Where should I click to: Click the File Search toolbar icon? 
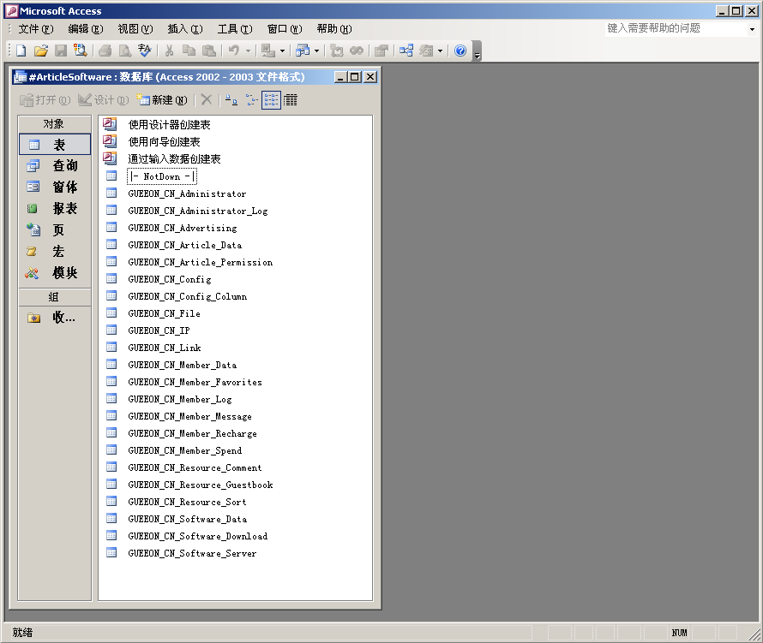pyautogui.click(x=80, y=51)
